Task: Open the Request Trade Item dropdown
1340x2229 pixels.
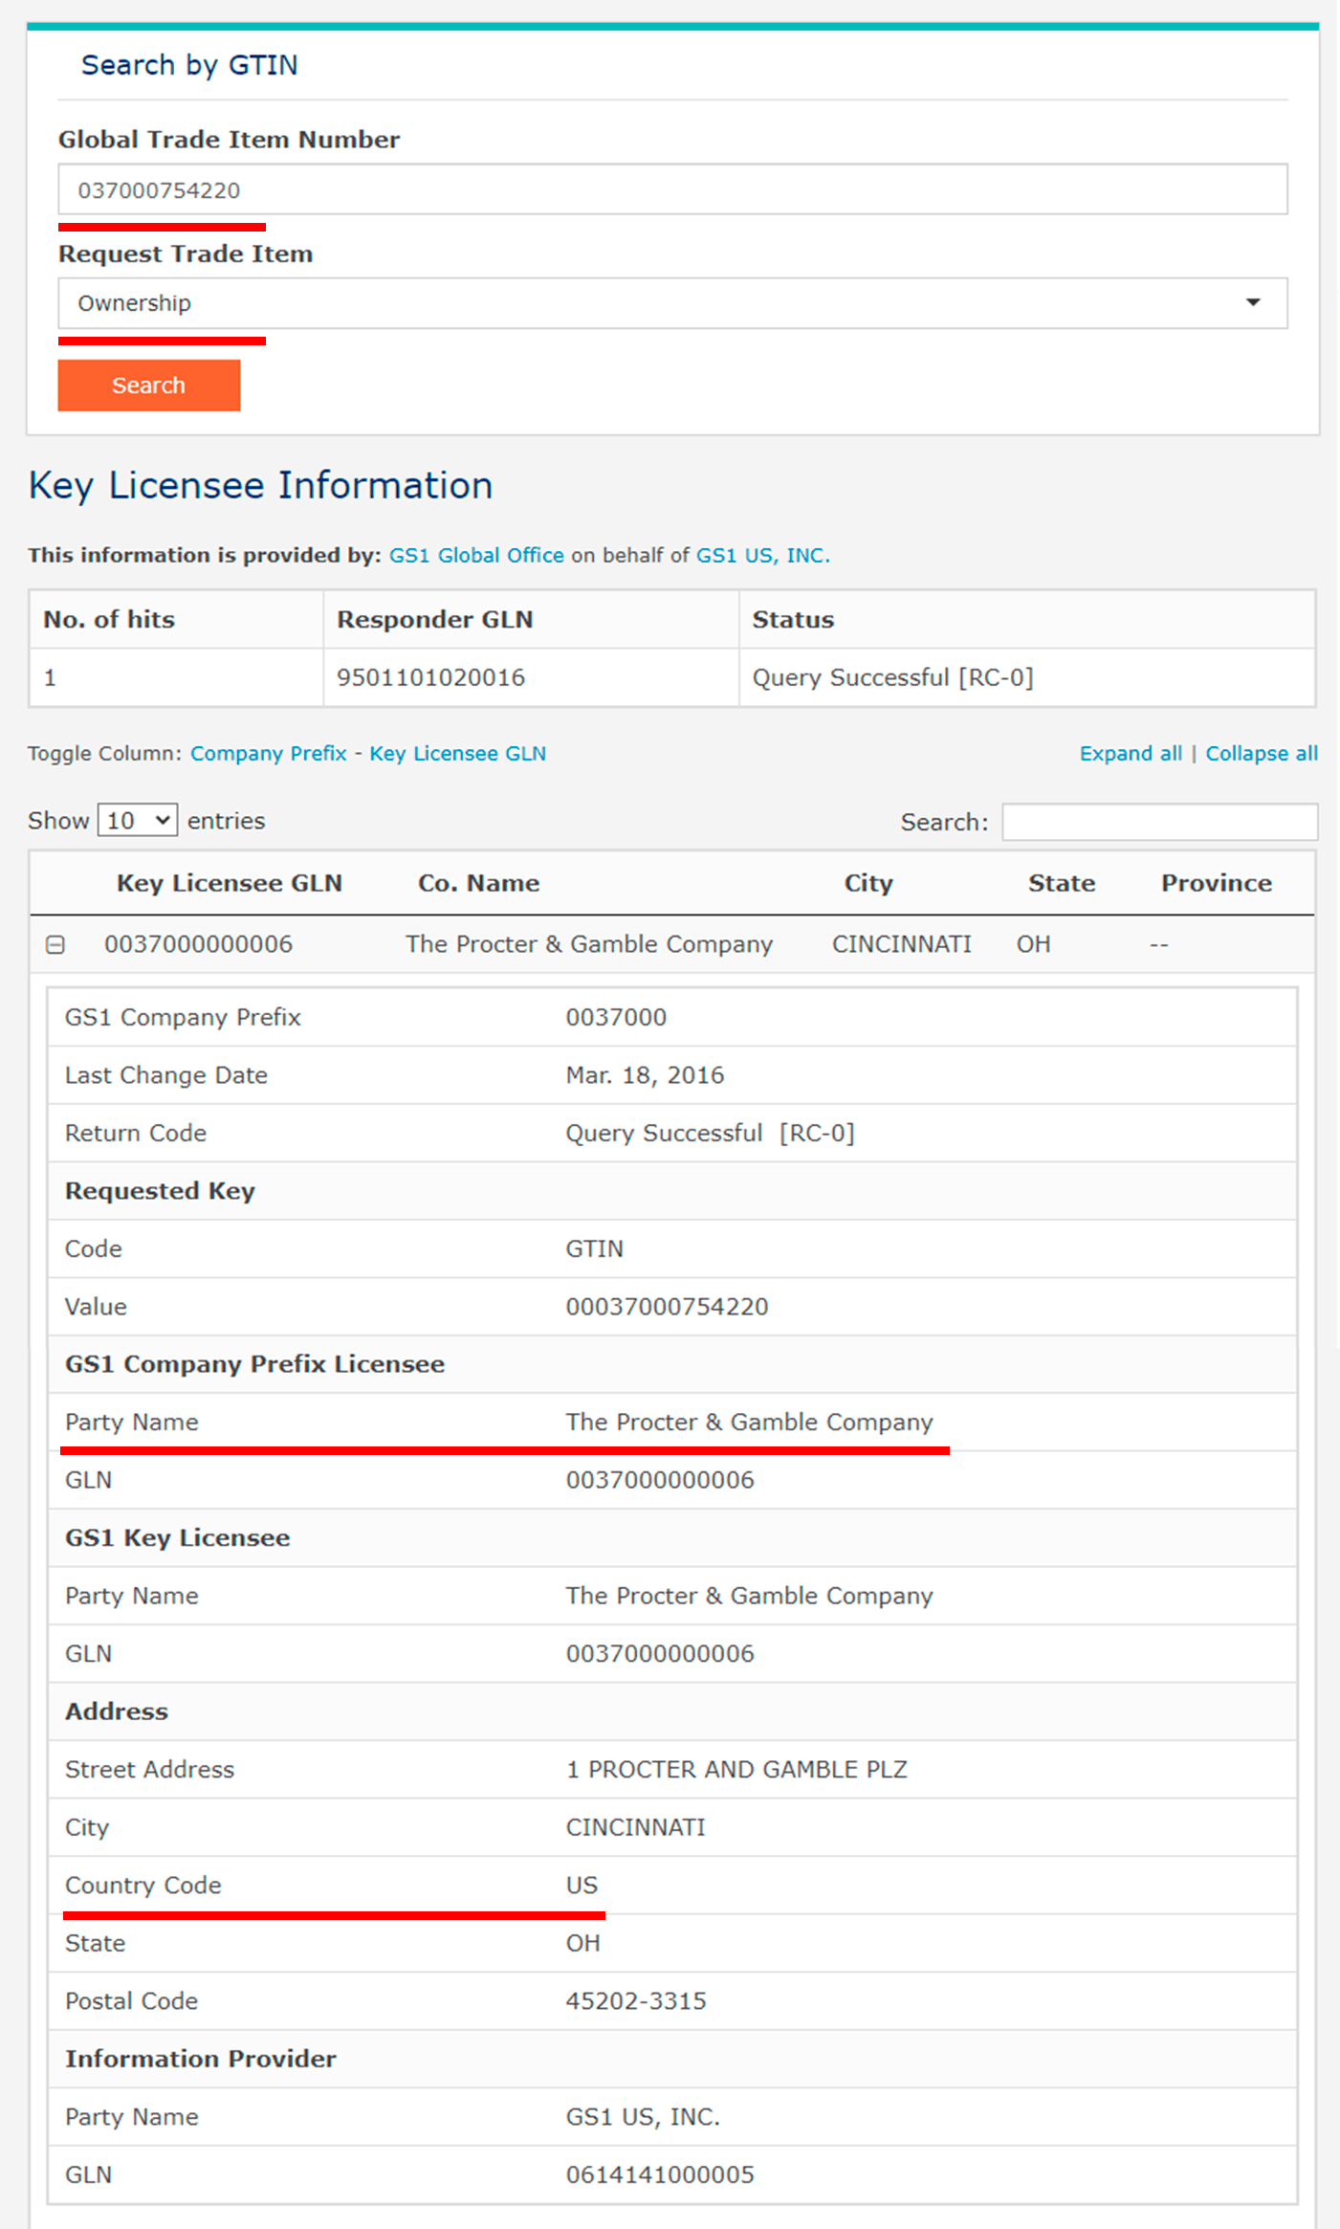Action: 672,303
